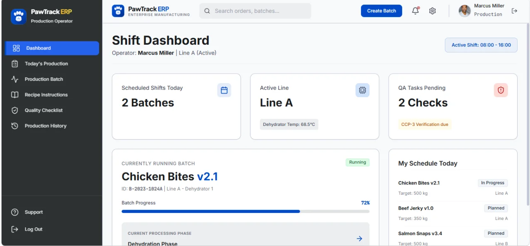Click the CCP-3 Verification due tag
This screenshot has width=530, height=246.
point(425,124)
